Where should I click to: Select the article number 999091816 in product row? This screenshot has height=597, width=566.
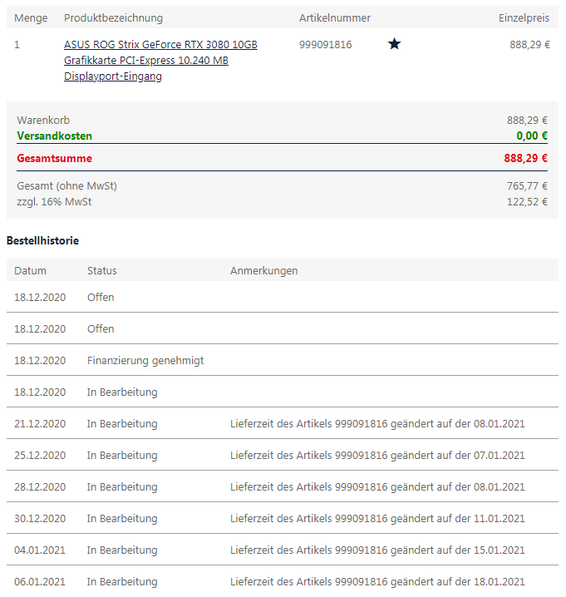325,45
